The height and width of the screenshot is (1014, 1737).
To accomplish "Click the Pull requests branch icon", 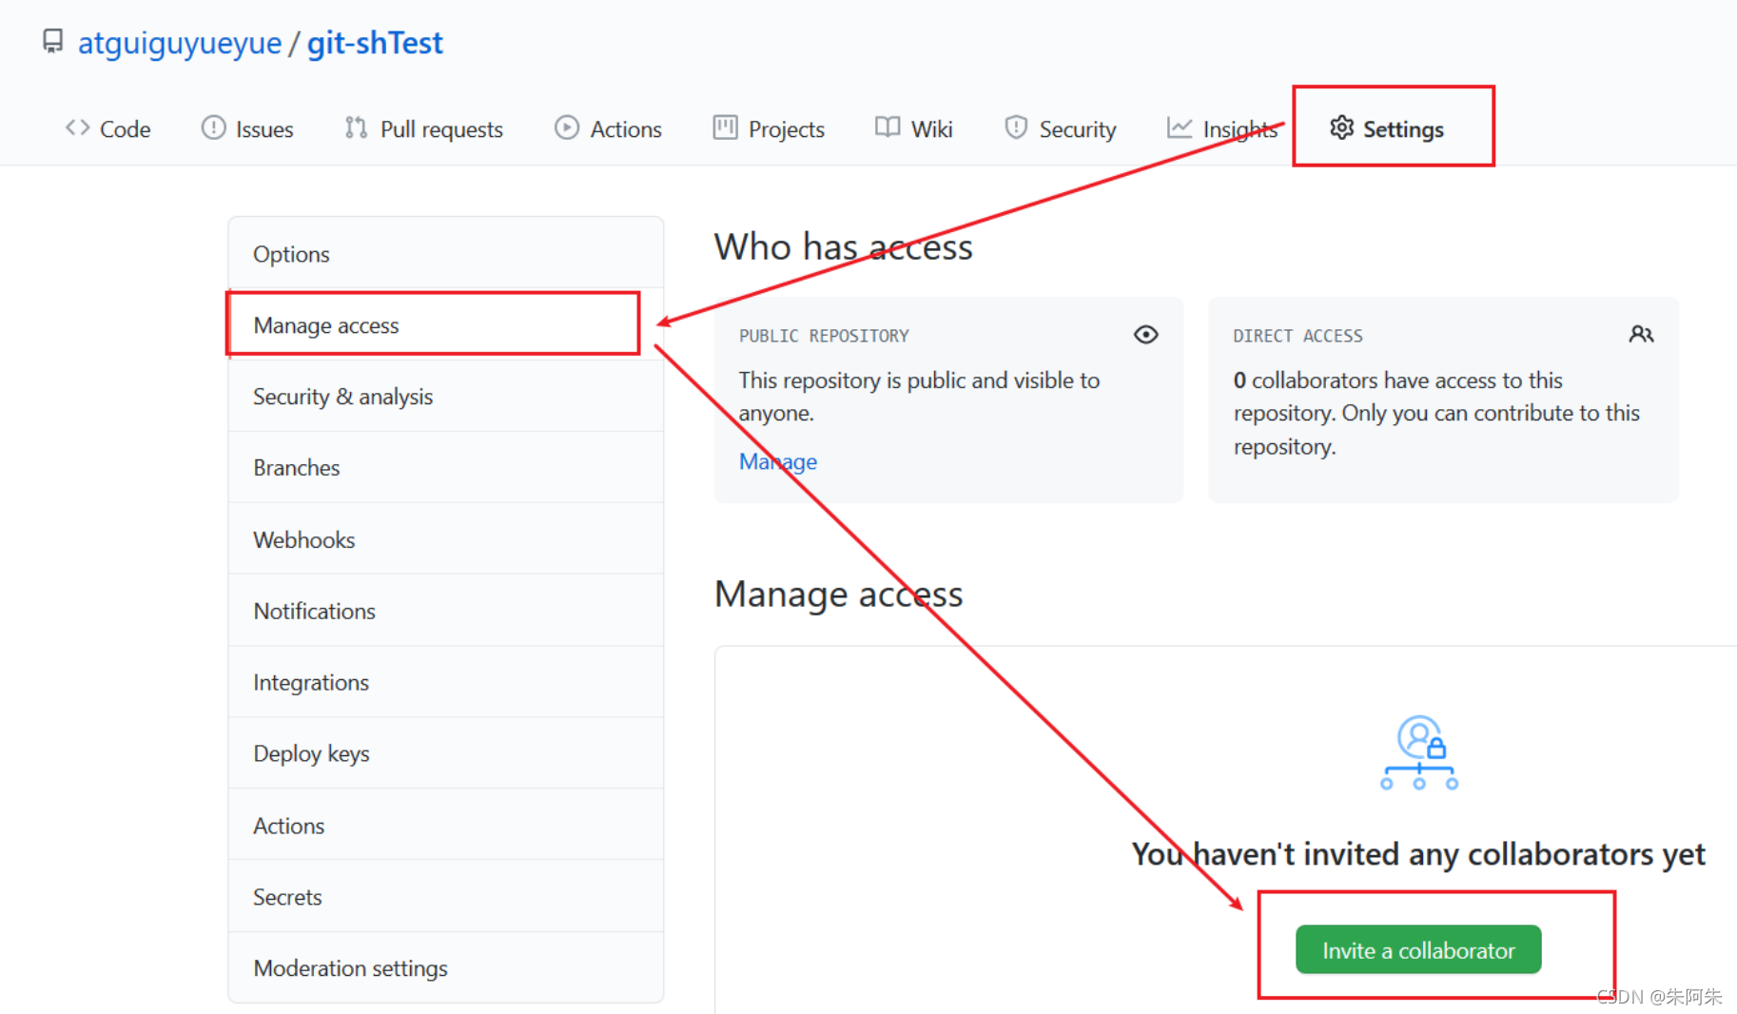I will pyautogui.click(x=356, y=127).
